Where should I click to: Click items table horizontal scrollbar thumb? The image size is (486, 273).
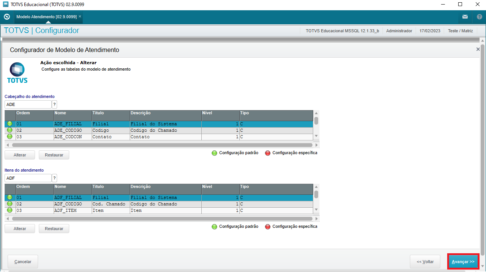point(162,219)
